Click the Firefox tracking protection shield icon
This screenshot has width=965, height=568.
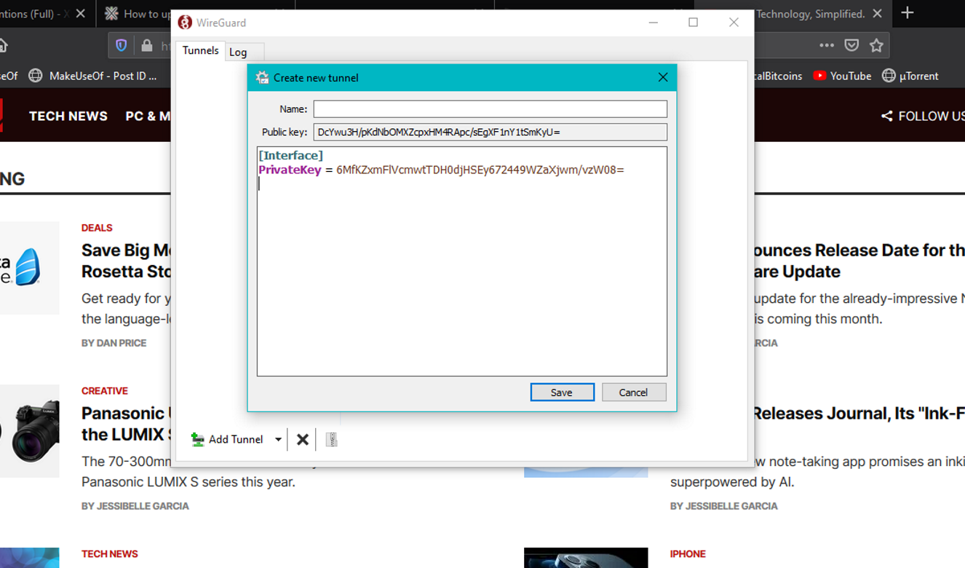[x=121, y=45]
